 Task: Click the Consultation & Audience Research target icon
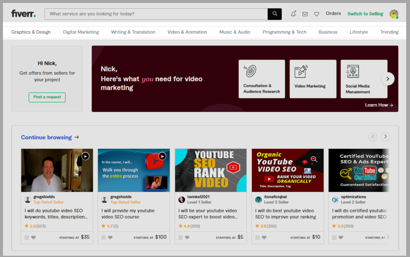(x=250, y=71)
